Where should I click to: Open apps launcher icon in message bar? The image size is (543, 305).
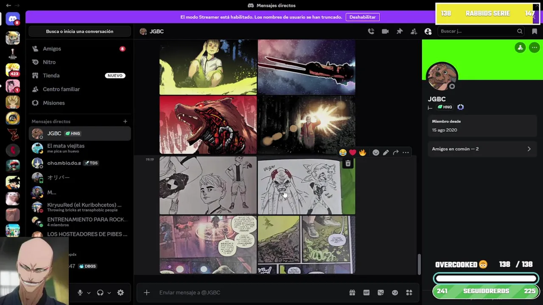pos(409,292)
